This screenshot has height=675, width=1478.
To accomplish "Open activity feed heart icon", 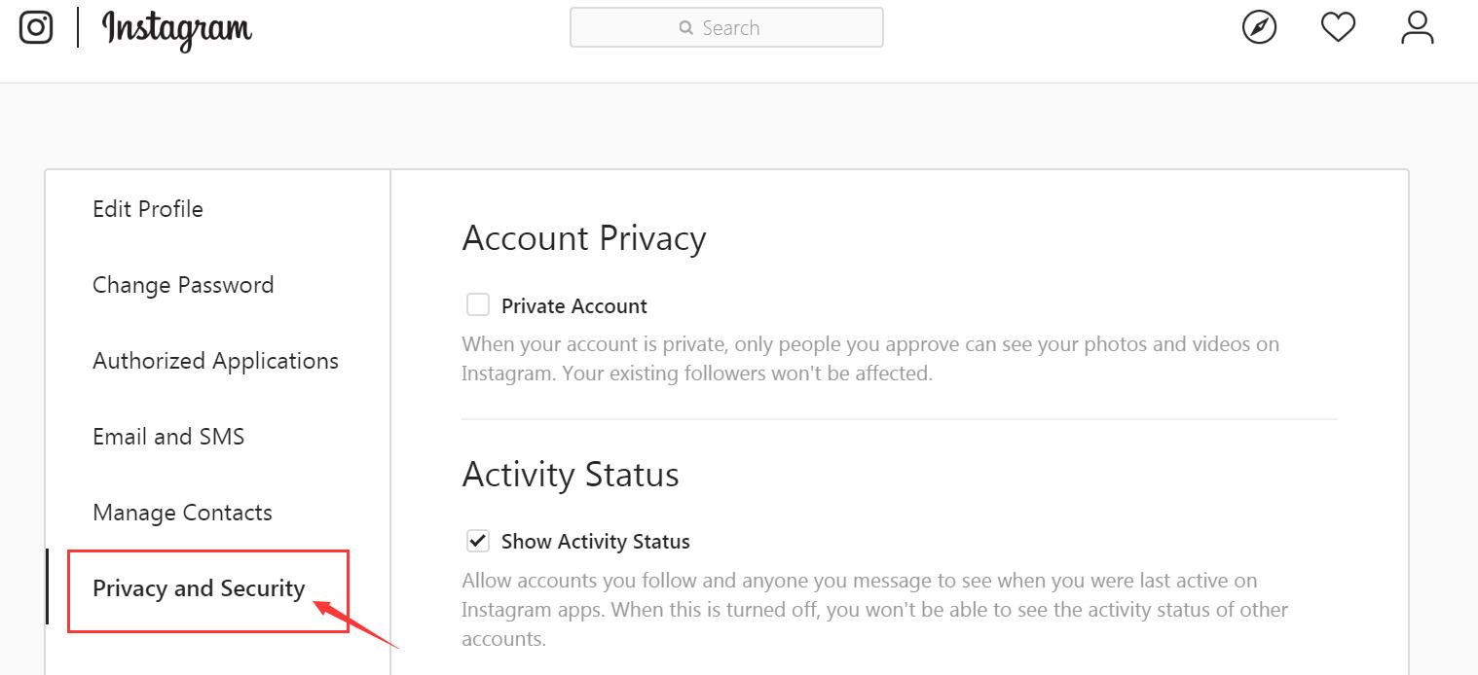I will point(1338,27).
